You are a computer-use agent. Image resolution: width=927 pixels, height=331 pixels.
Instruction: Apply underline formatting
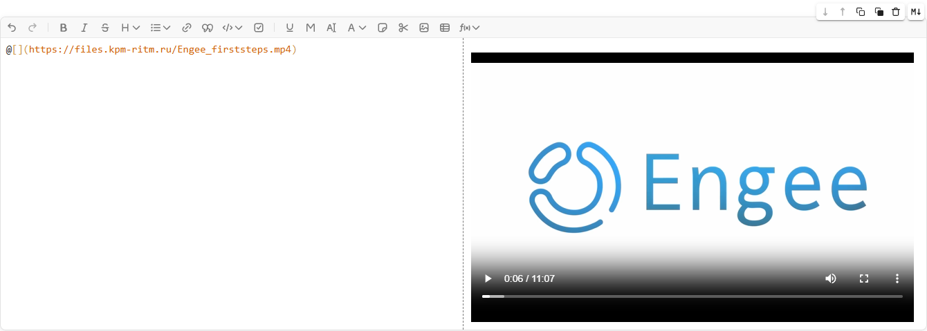click(x=290, y=28)
